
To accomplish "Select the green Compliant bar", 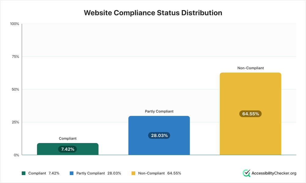I will point(68,149).
